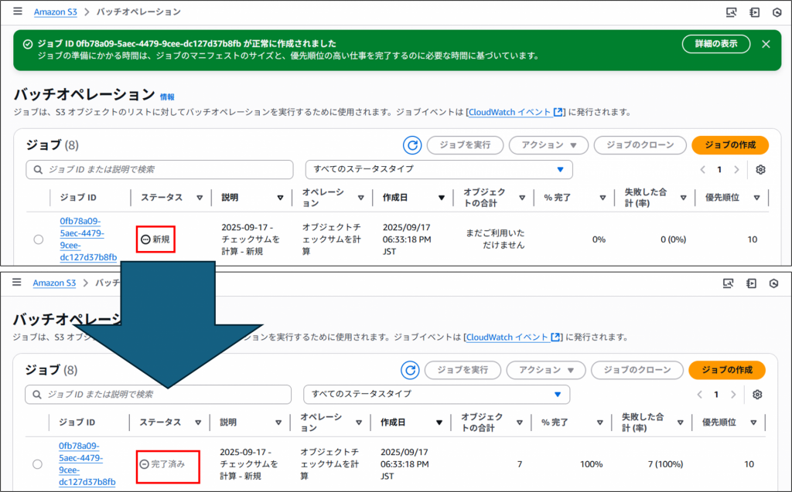Open すべてのステータスタイプ filter in 新規 job list

pos(439,169)
